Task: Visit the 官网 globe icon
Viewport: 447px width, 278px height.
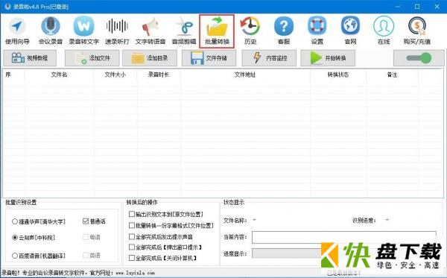Action: (350, 31)
